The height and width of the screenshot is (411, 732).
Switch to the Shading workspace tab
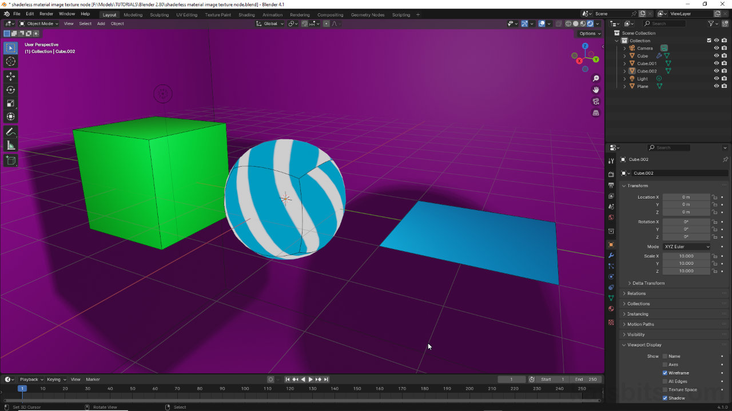coord(246,15)
